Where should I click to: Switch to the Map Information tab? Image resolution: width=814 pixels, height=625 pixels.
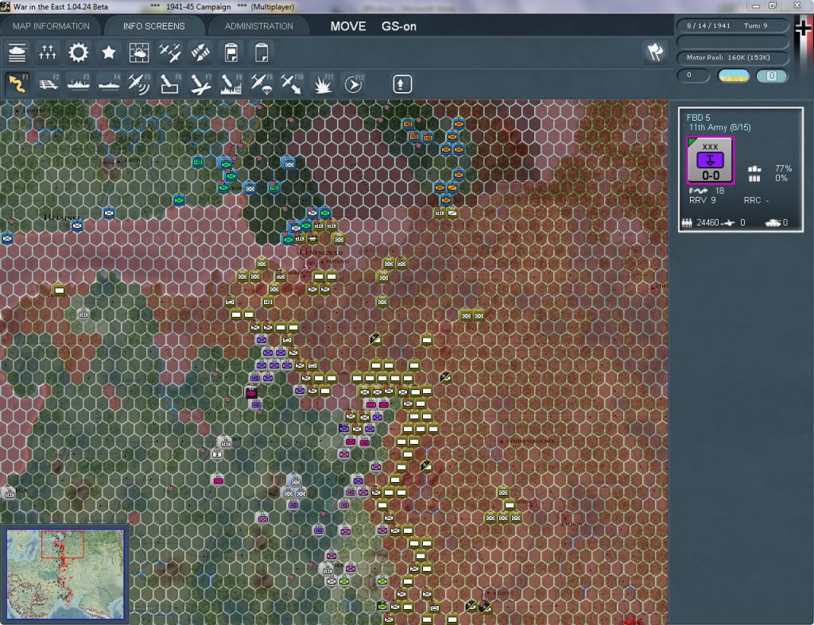51,26
